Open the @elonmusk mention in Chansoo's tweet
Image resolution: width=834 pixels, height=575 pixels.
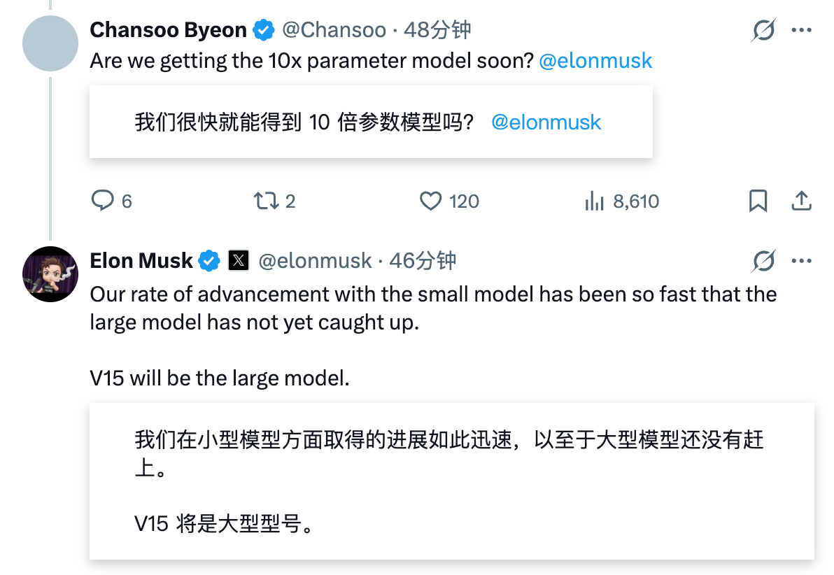point(597,62)
